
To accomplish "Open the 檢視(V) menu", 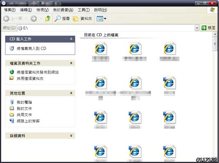I will [42, 10].
